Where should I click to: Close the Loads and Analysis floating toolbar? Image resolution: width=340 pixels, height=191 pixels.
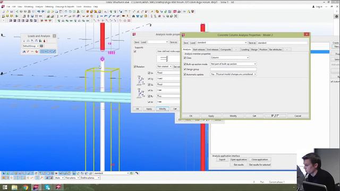54,36
